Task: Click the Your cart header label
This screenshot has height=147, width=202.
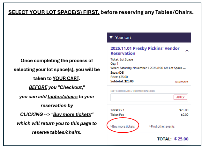Action: click(123, 38)
